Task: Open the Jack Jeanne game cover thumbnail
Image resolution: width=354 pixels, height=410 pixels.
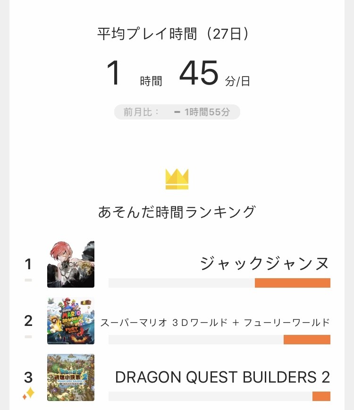Action: (x=71, y=264)
